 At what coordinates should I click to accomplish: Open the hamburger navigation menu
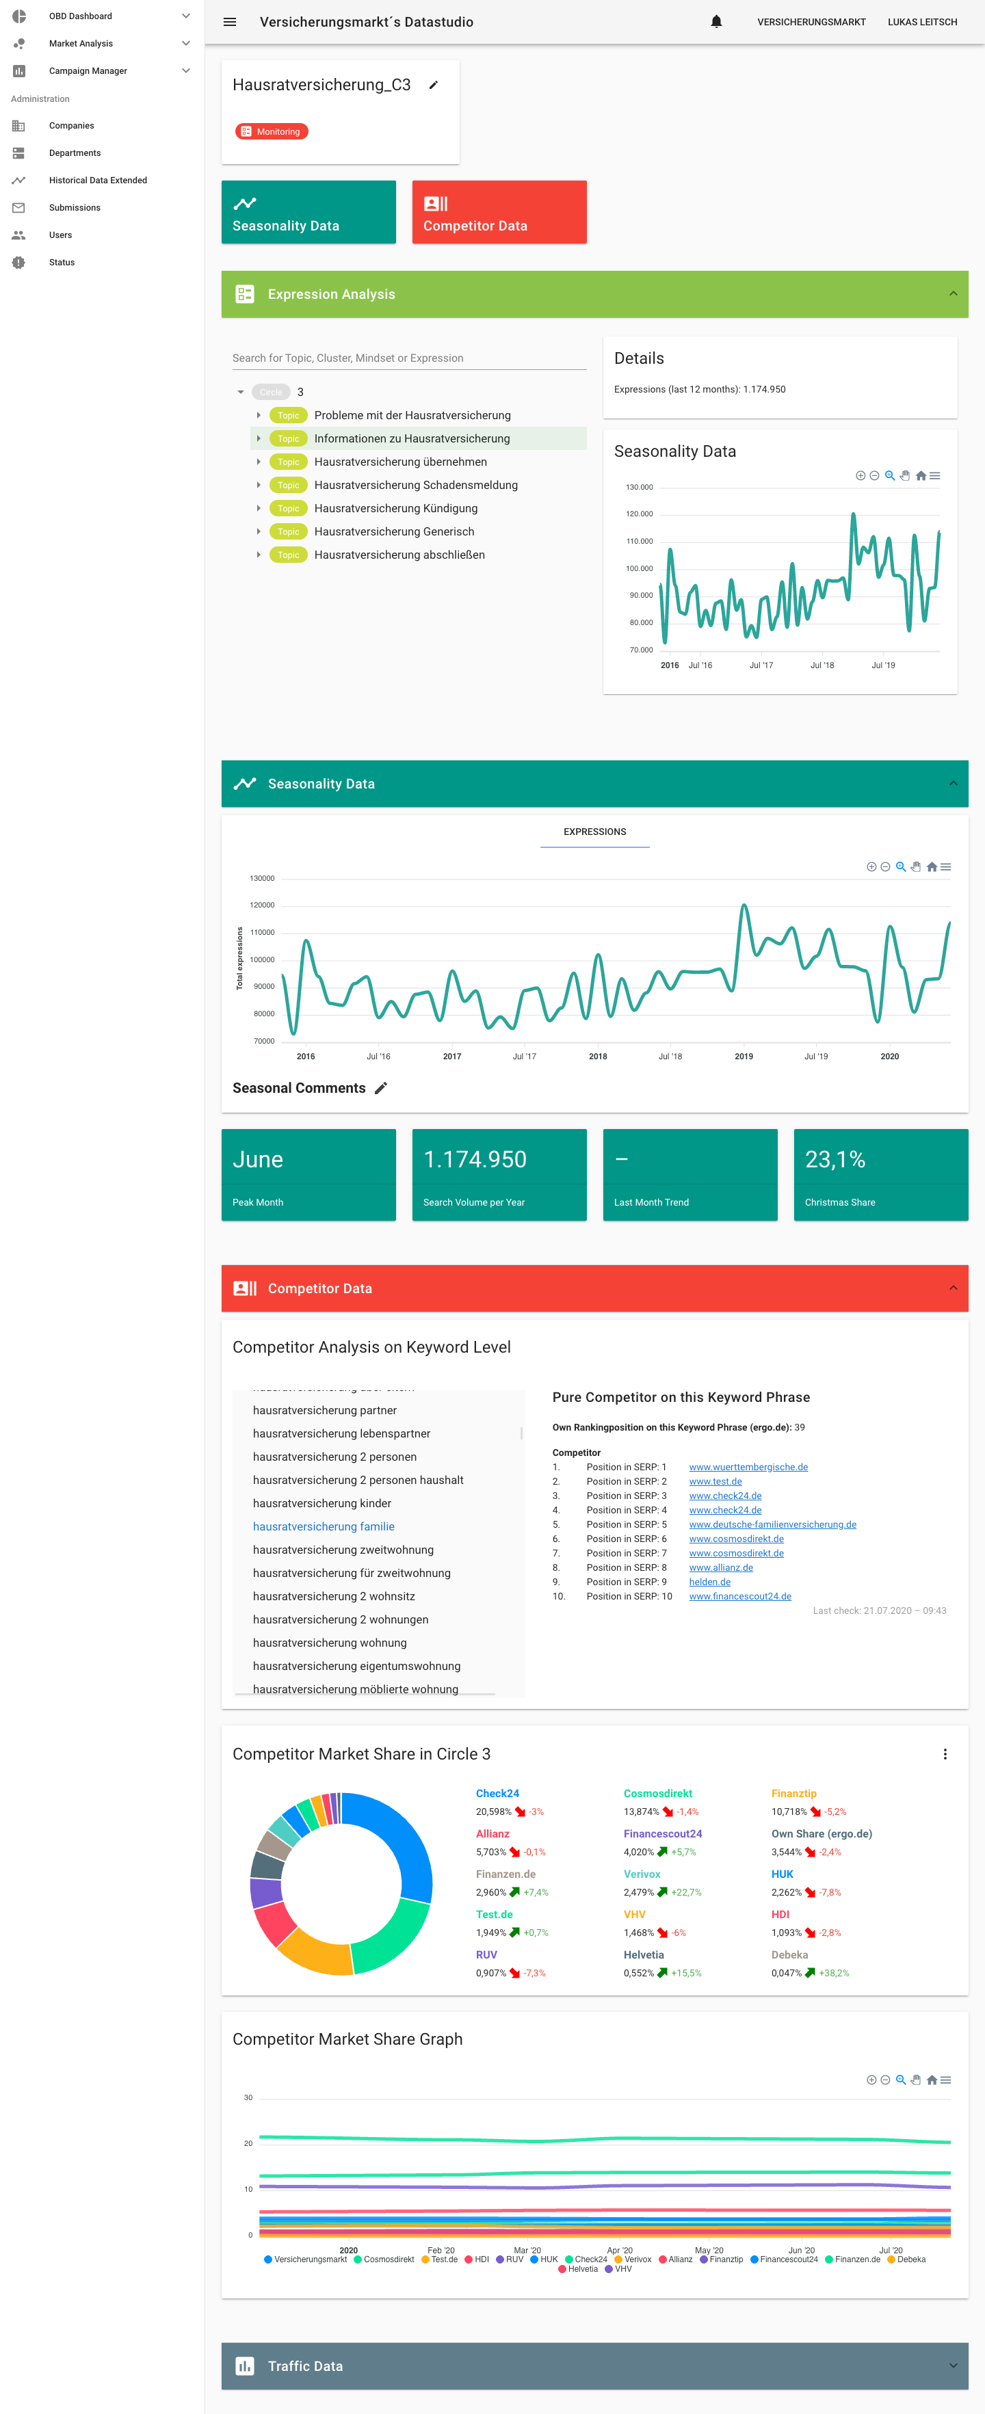pyautogui.click(x=230, y=22)
